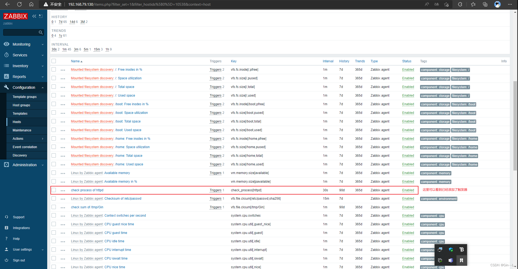This screenshot has width=518, height=269.
Task: Click Windows Security shield tray icon
Action: [451, 250]
